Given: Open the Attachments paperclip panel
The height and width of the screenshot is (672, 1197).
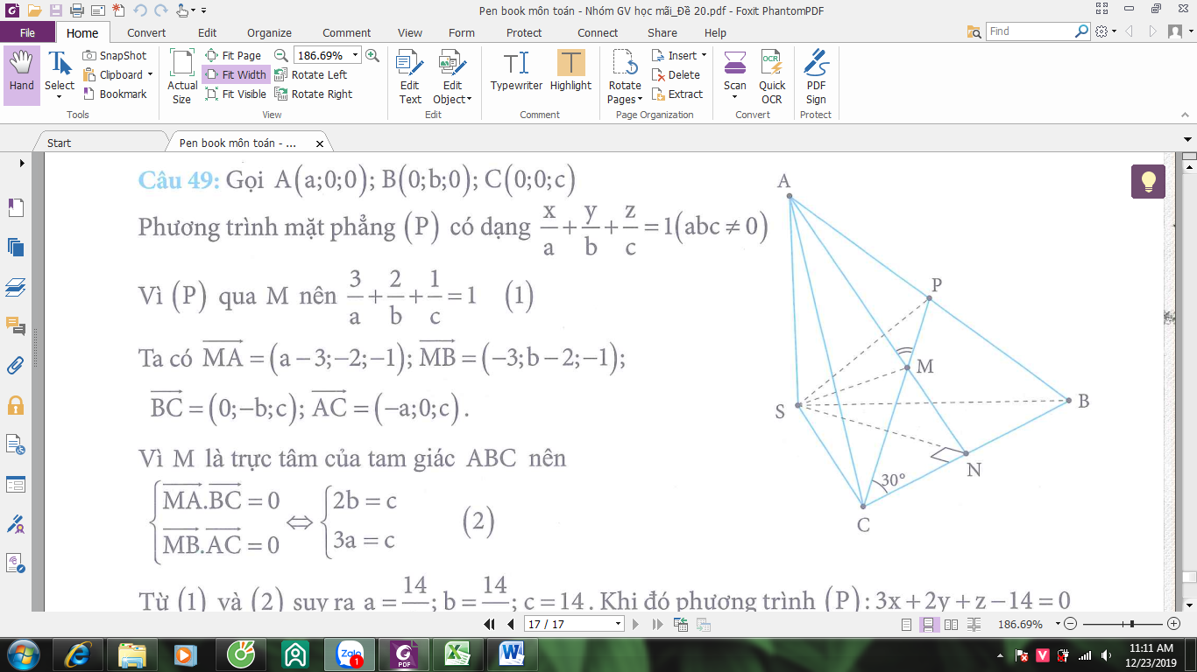Looking at the screenshot, I should coord(16,366).
